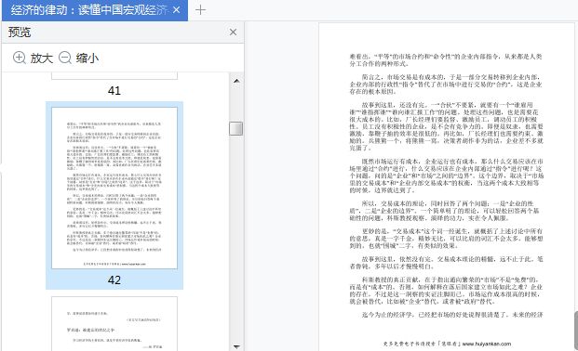Click the page number label 42
Image resolution: width=578 pixels, height=351 pixels.
click(x=114, y=280)
